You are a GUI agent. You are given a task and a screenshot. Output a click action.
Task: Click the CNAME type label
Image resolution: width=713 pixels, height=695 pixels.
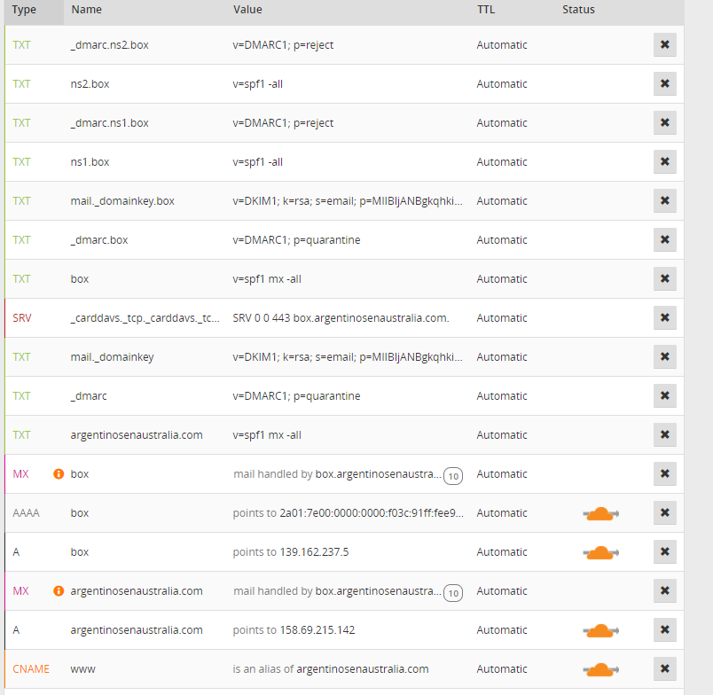pos(31,668)
